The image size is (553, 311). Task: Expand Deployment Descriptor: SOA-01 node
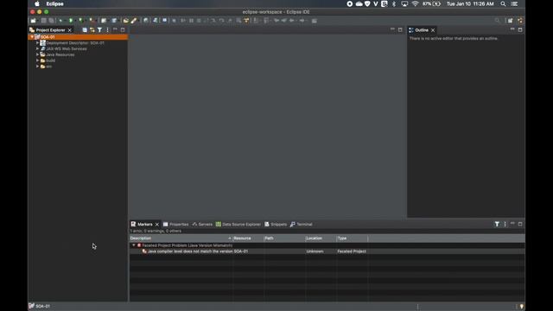click(x=37, y=42)
